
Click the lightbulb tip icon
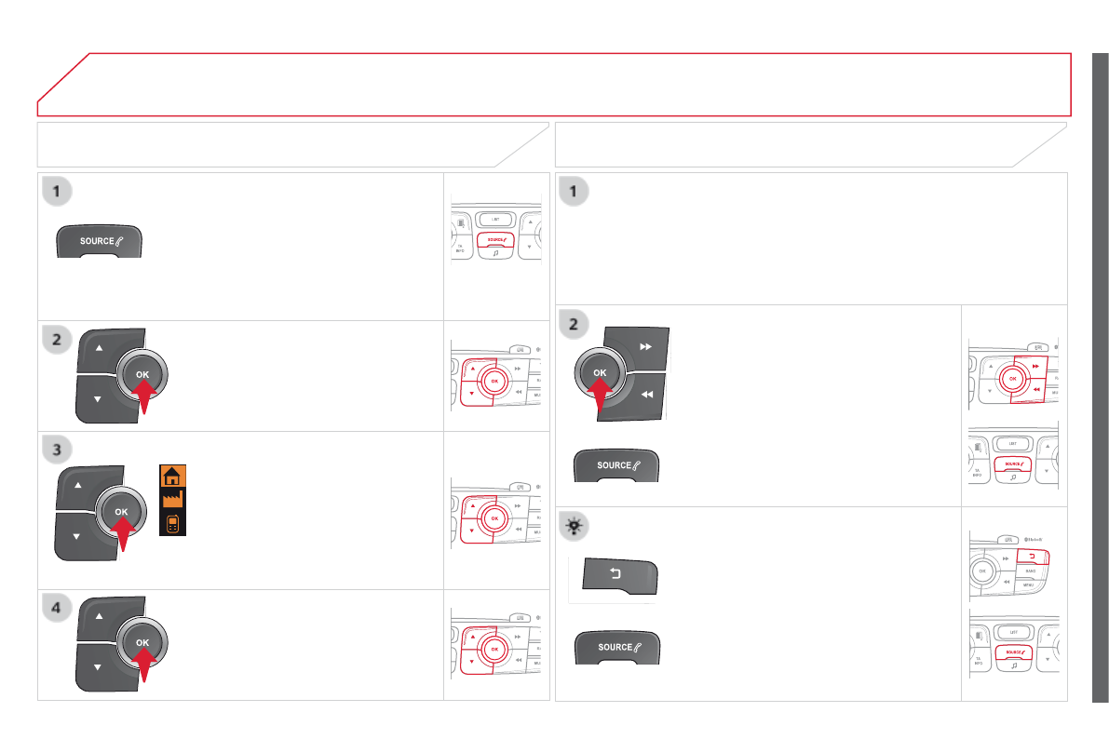coord(575,525)
